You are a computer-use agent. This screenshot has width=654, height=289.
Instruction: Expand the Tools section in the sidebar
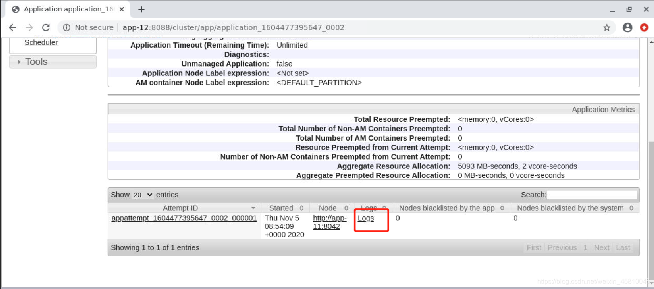pyautogui.click(x=53, y=61)
